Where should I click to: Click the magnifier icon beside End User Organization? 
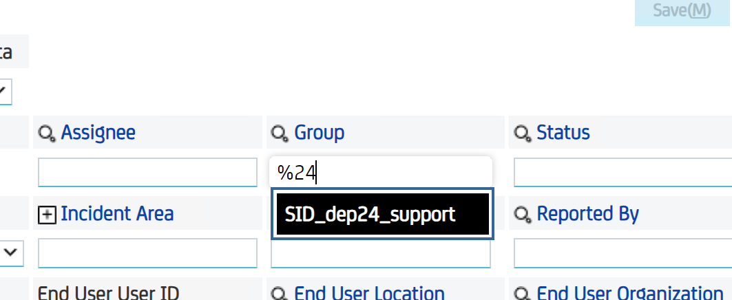coord(522,294)
